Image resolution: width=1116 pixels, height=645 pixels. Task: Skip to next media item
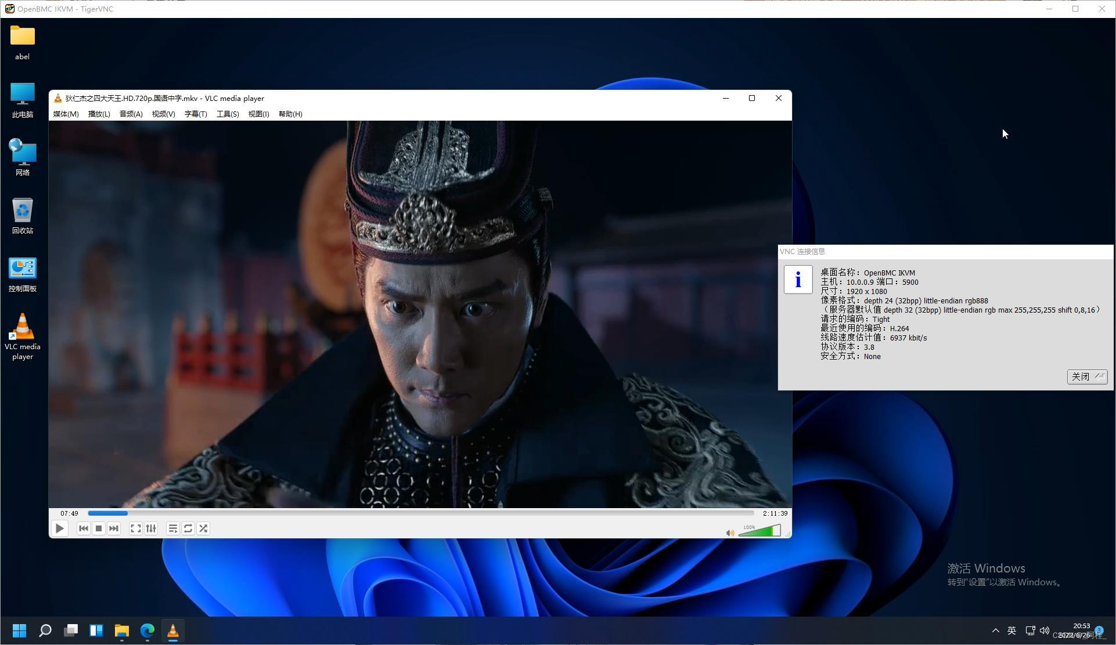(x=114, y=528)
